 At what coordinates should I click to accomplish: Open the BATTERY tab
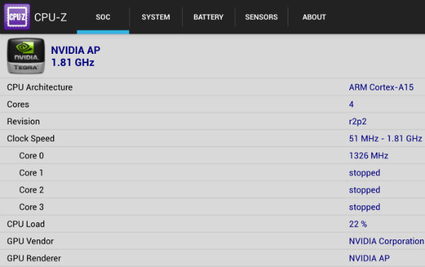click(208, 17)
